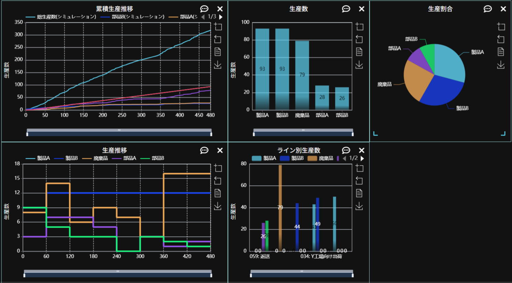Reset zoom on the ライン別生産数 chart
Viewport: 512px width, 283px height.
coord(359,181)
